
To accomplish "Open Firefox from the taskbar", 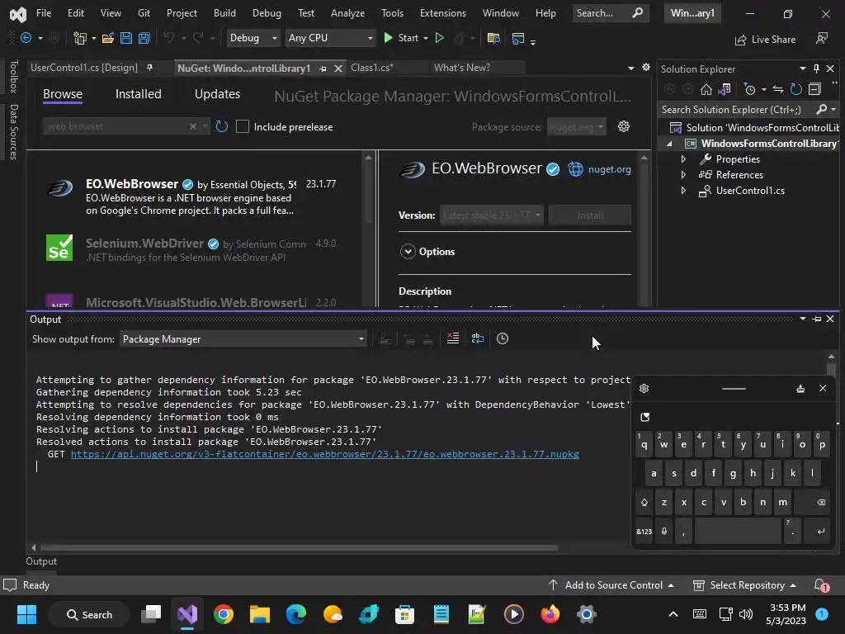I will pyautogui.click(x=550, y=614).
